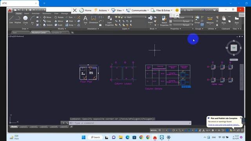The width and height of the screenshot is (251, 141).
Task: Expand the Modify panel
Action: pos(62,29)
